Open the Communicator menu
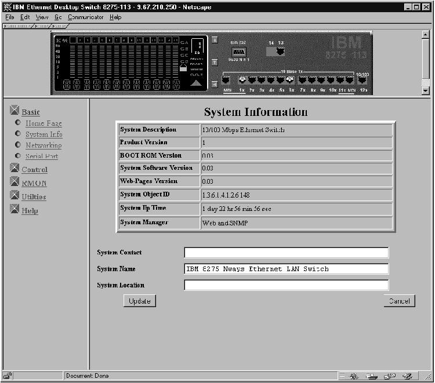Image resolution: width=435 pixels, height=383 pixels. click(85, 17)
